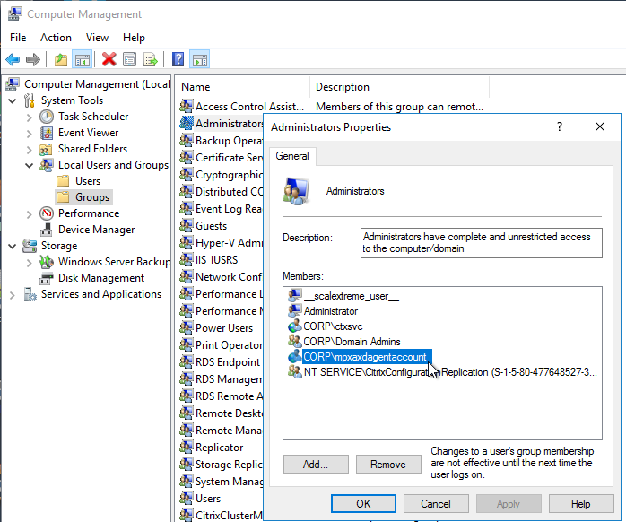Open the Help menu
The width and height of the screenshot is (626, 522).
134,38
